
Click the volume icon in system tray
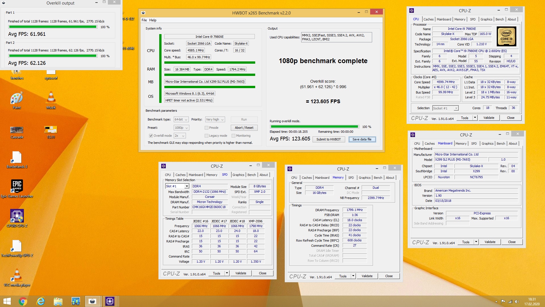coord(517,302)
